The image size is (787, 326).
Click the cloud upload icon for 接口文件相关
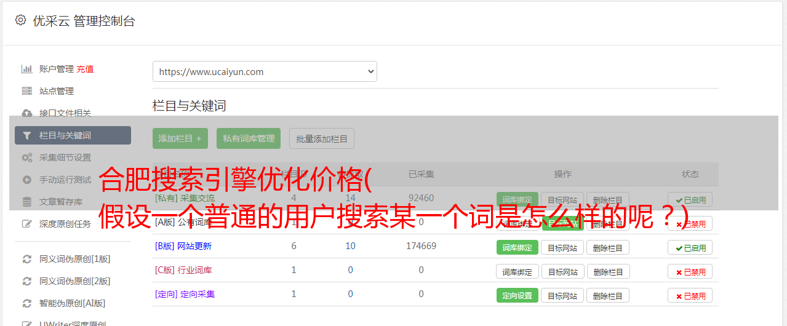click(27, 113)
